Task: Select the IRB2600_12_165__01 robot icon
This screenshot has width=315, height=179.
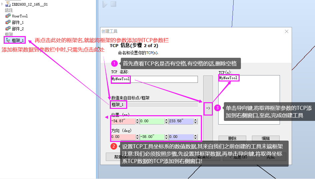Action: [x=8, y=4]
